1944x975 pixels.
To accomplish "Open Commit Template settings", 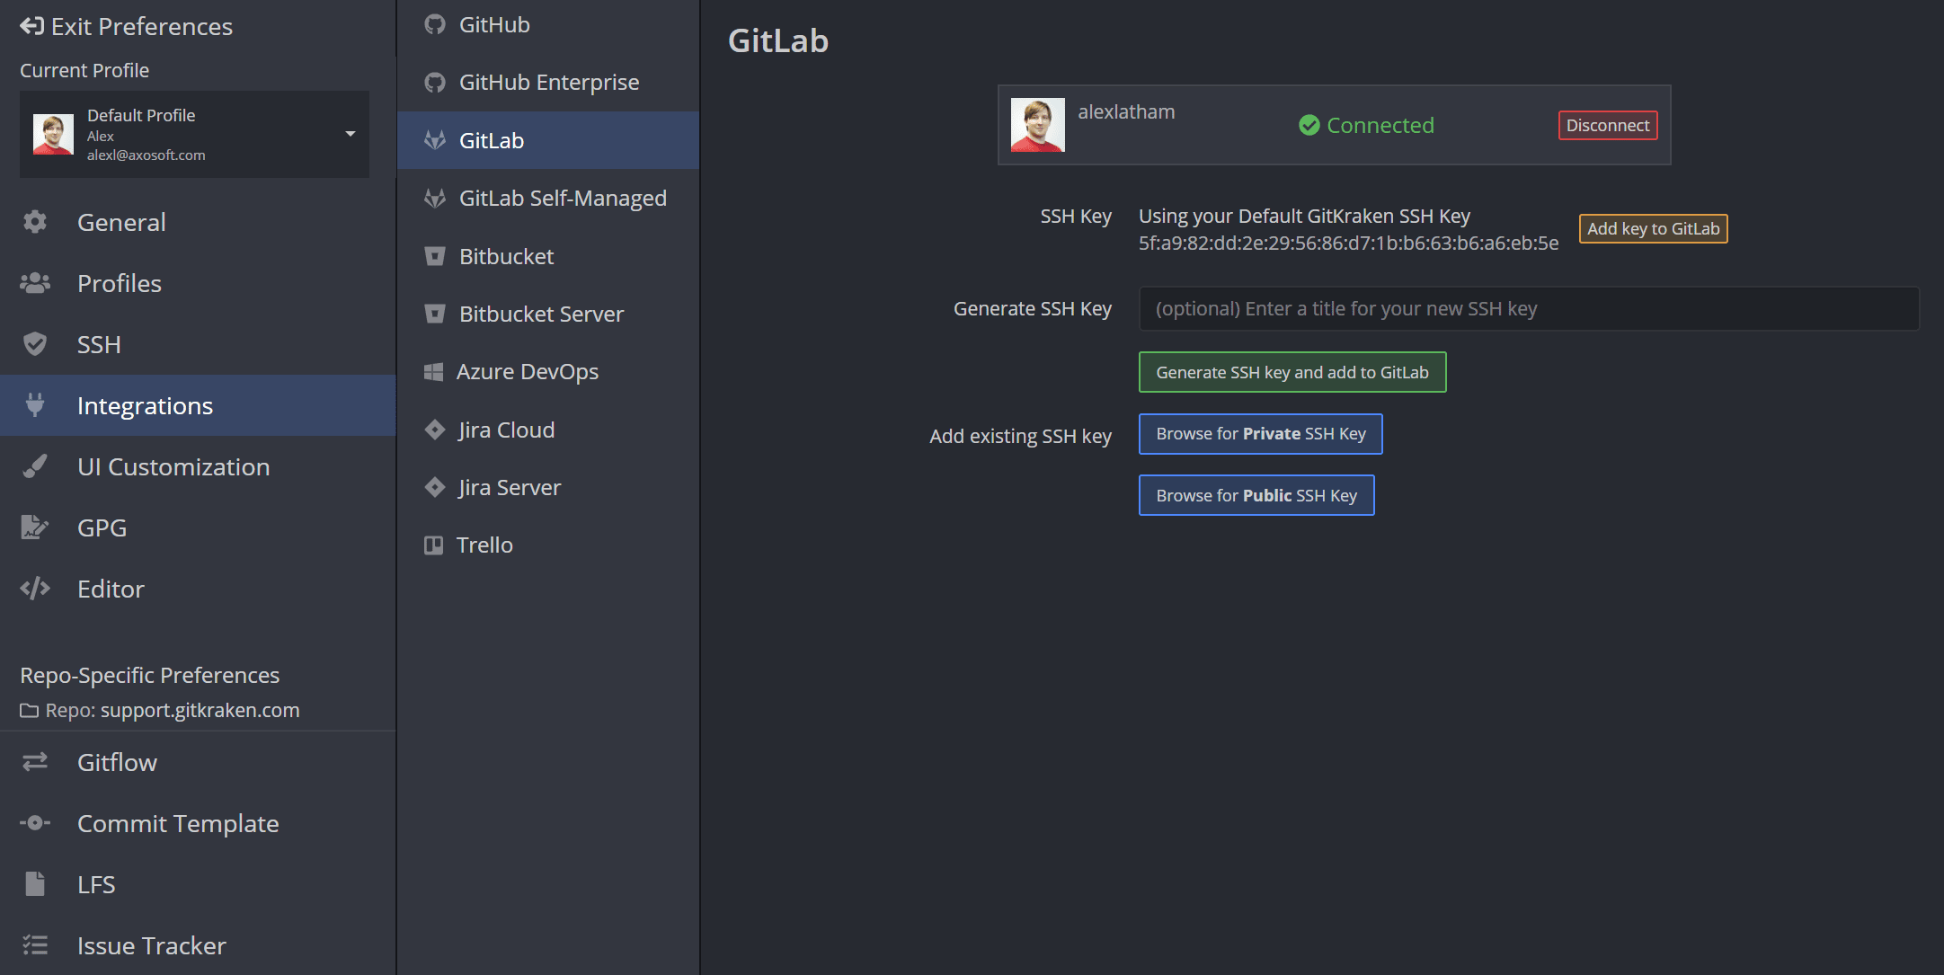I will pos(178,823).
